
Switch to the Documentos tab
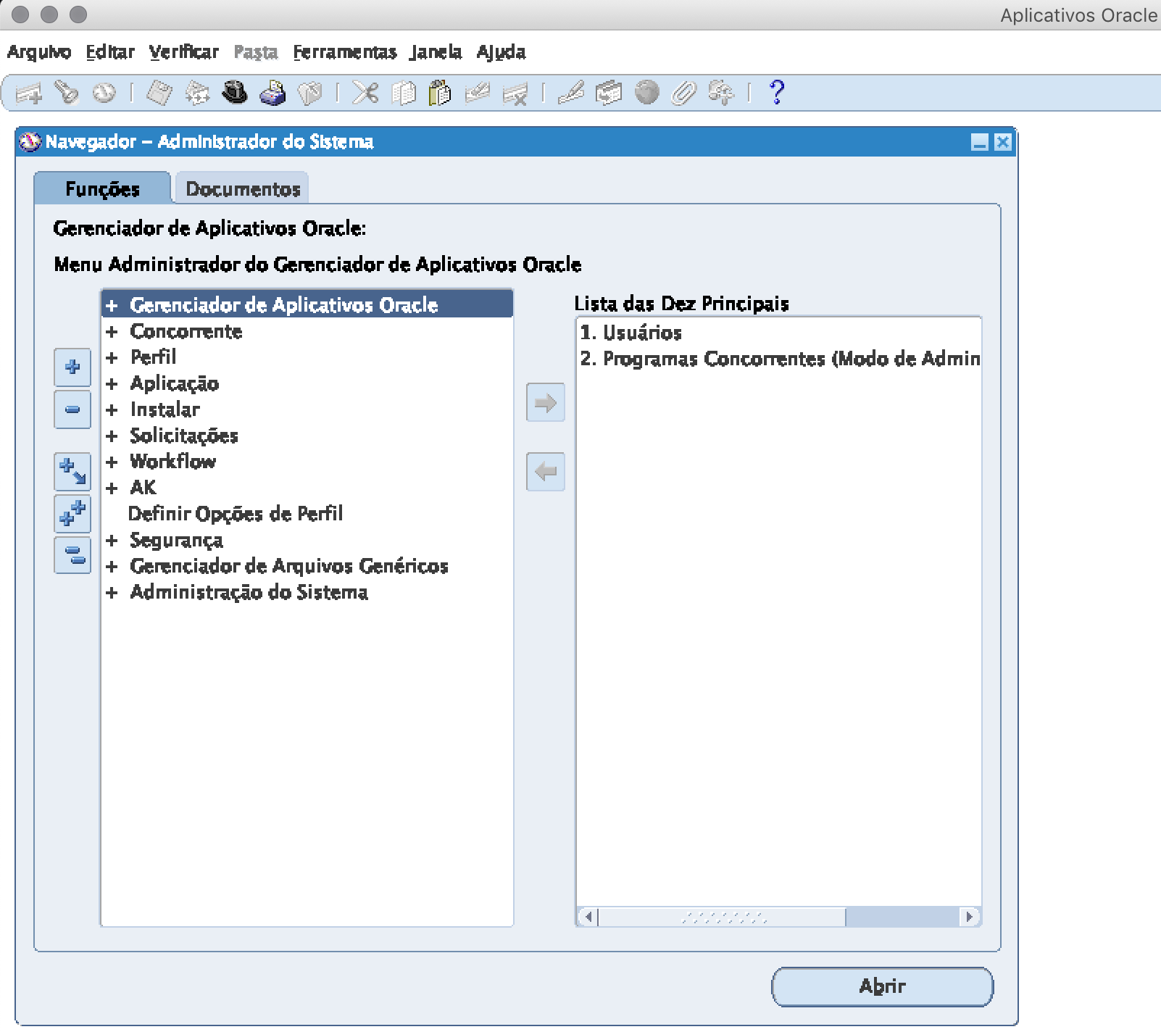243,188
